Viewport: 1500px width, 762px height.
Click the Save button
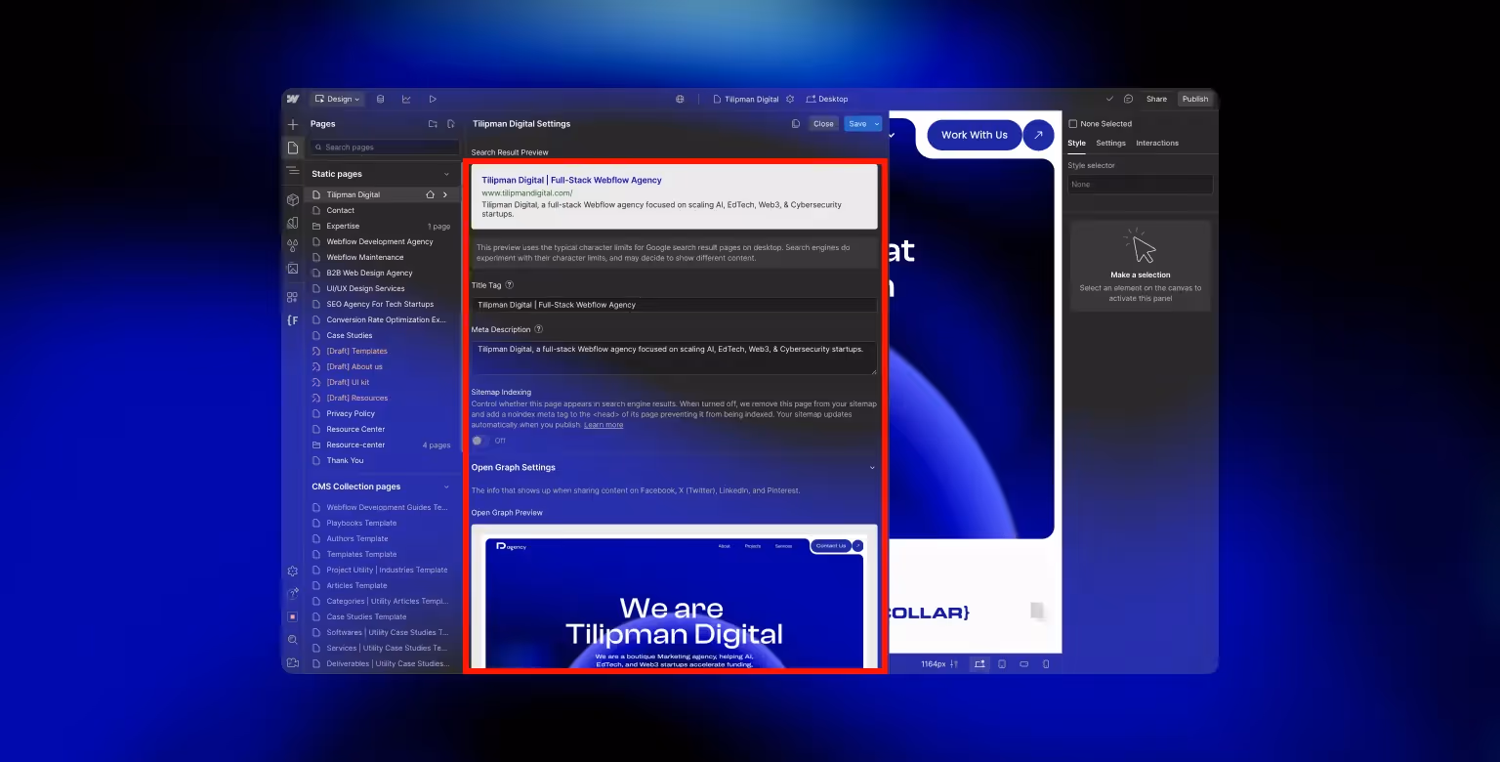[x=857, y=124]
